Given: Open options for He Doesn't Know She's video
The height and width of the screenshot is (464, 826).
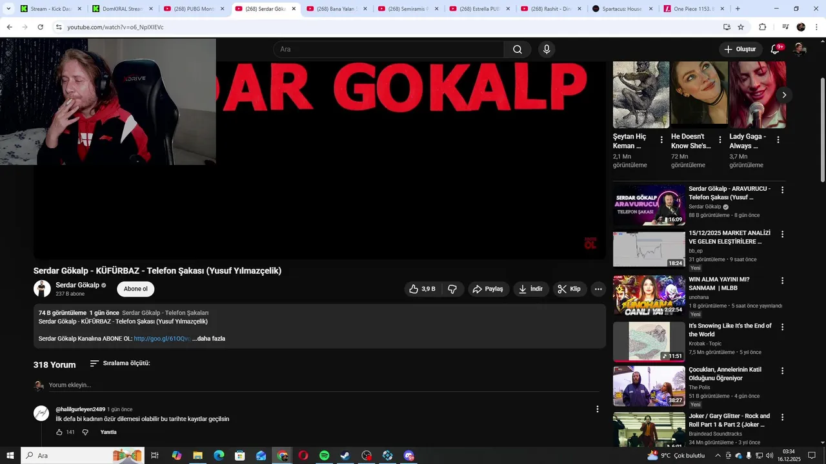Looking at the screenshot, I should click(x=720, y=139).
